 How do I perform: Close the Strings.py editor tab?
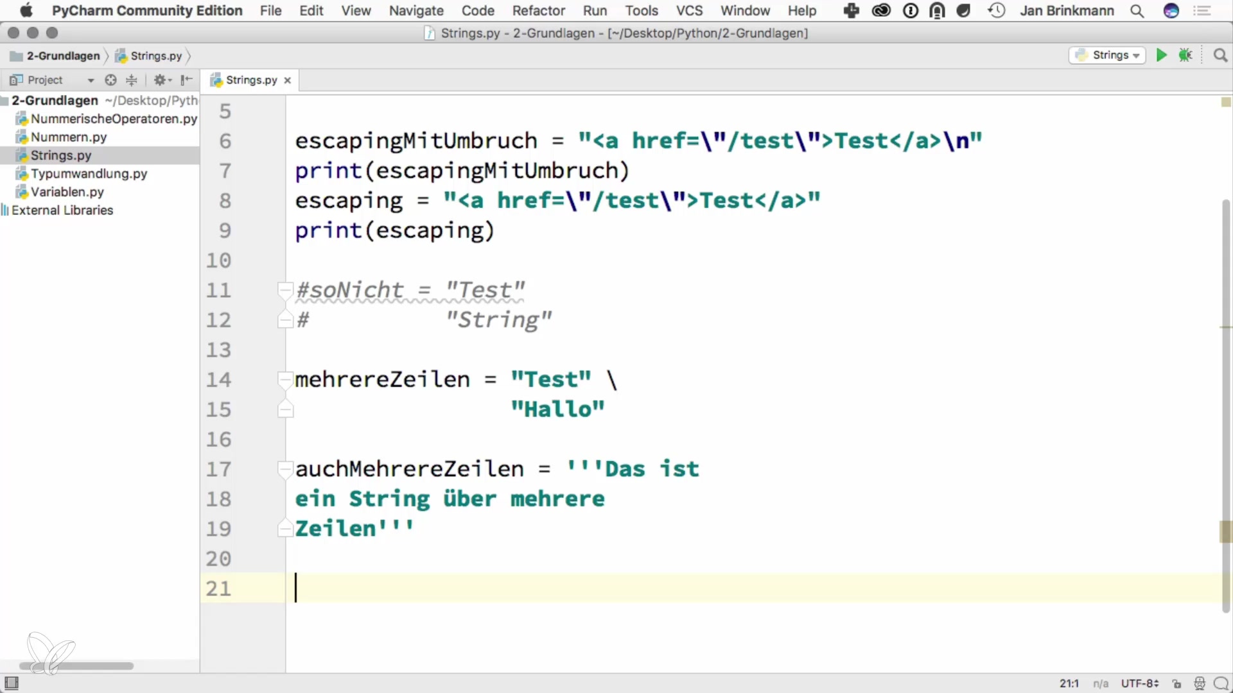coord(288,80)
